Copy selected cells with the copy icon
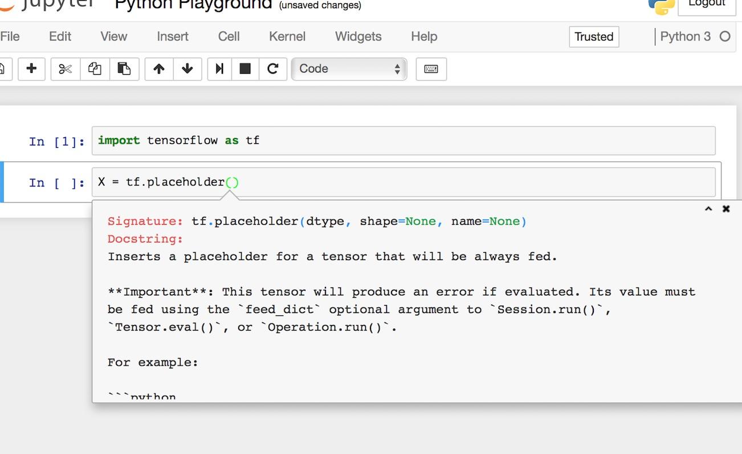 (95, 69)
